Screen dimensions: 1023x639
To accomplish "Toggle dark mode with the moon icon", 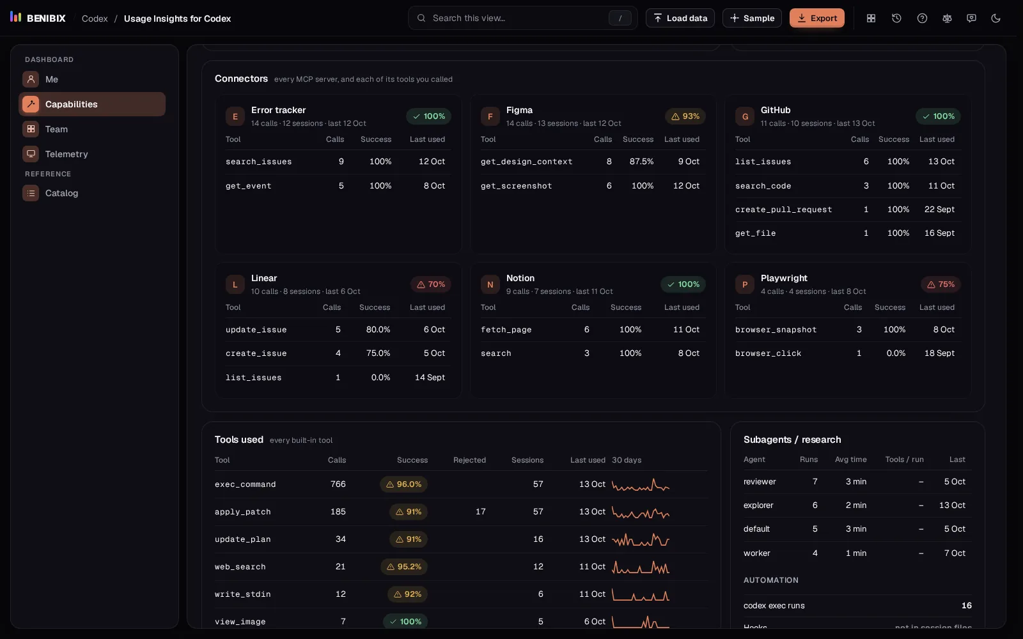I will (996, 18).
